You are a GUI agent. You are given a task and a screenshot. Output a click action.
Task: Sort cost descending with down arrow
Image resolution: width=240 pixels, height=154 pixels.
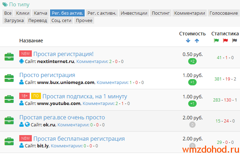click(188, 41)
